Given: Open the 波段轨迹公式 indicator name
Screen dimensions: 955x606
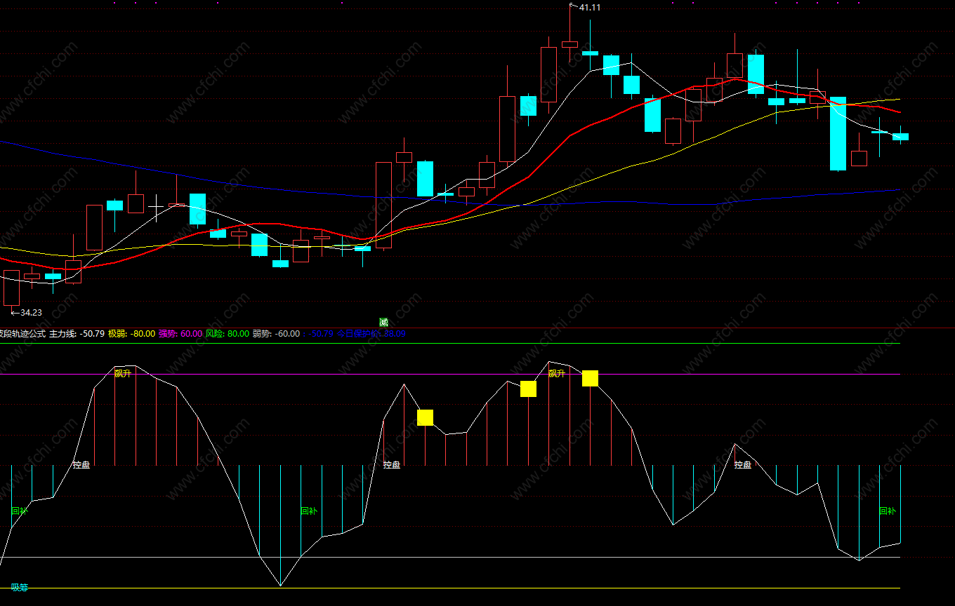Looking at the screenshot, I should 22,334.
